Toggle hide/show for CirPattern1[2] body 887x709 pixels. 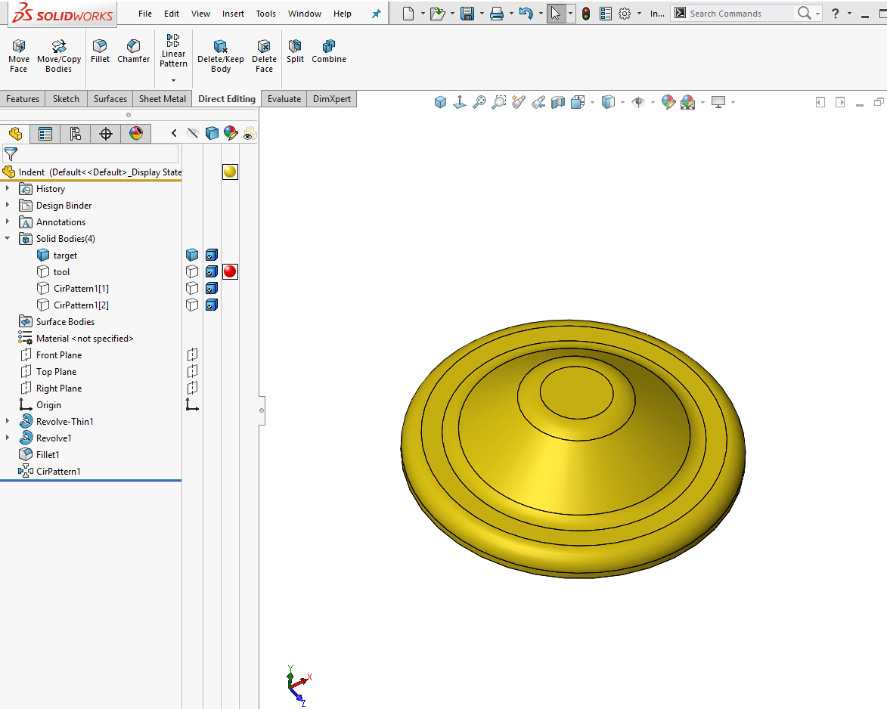tap(192, 305)
